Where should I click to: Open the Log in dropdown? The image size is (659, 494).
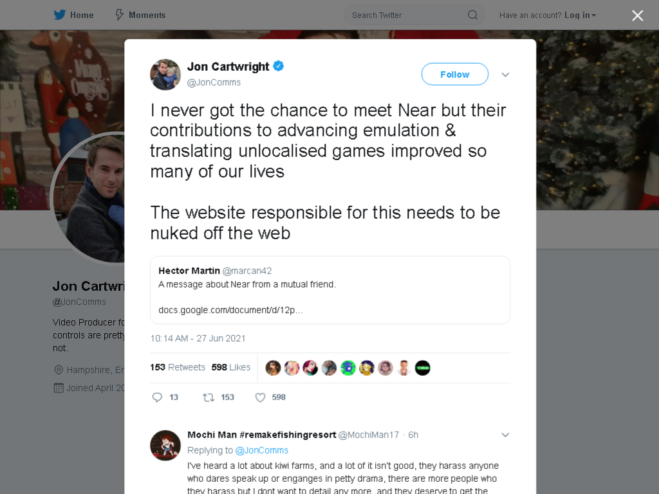580,15
